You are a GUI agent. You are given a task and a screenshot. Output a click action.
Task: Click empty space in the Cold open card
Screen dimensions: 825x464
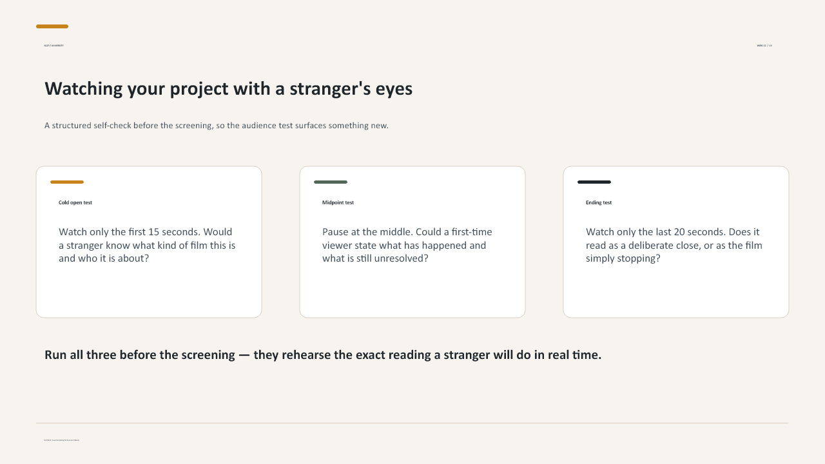[149, 292]
